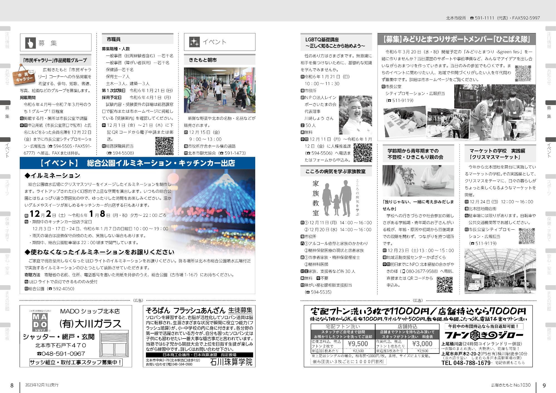This screenshot has width=556, height=393.
Task: Click 広報きたもと No.1030 footer text
Action: [511, 385]
